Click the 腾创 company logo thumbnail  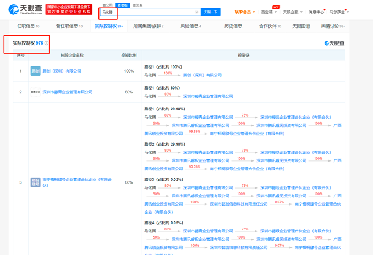[x=35, y=71]
